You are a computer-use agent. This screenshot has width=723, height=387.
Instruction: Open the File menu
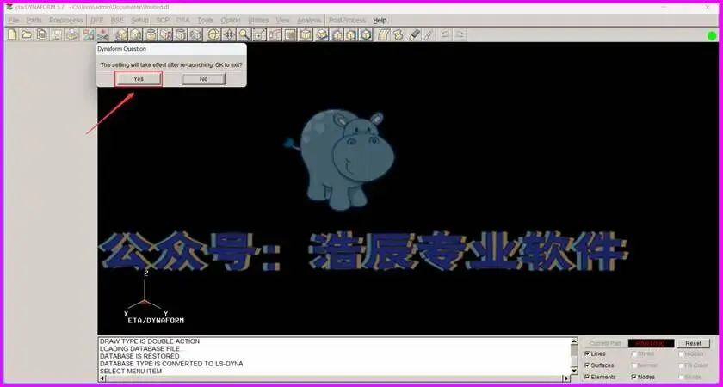pos(14,21)
